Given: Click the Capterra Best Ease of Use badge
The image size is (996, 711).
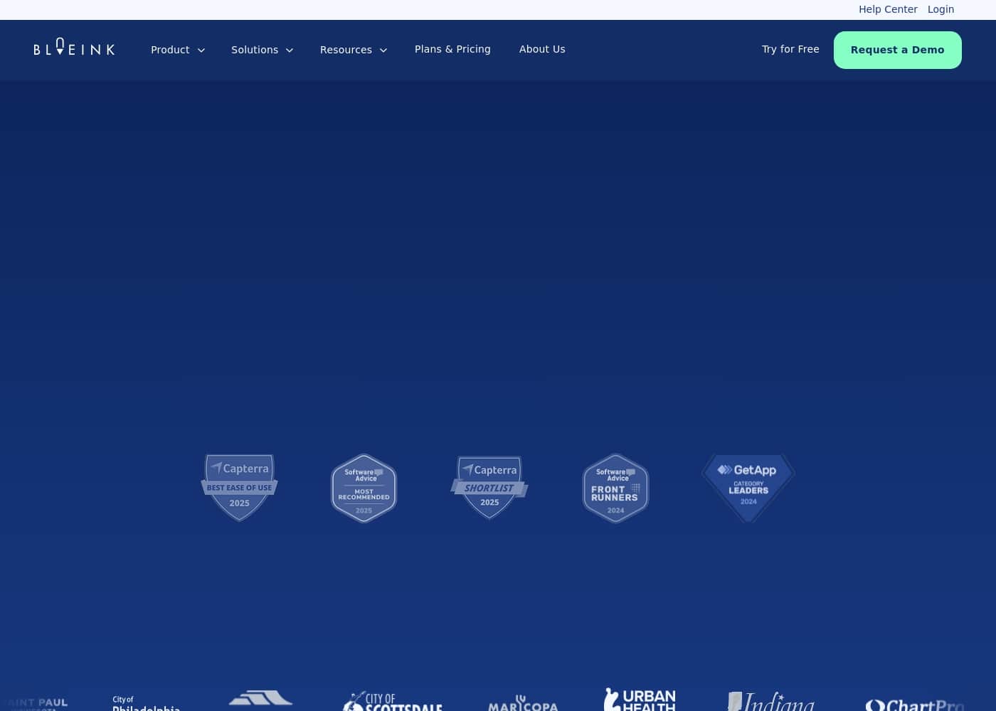Looking at the screenshot, I should tap(240, 488).
